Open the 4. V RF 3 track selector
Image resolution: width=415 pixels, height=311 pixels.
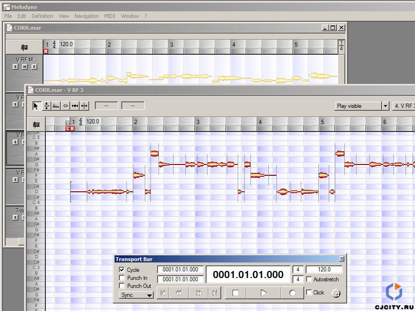pos(404,106)
